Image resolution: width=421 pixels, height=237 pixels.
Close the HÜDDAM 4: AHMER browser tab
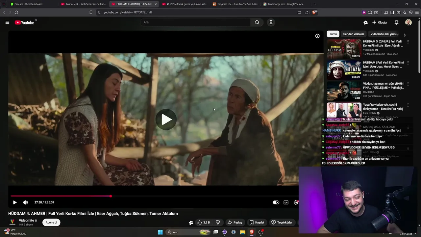(156, 4)
